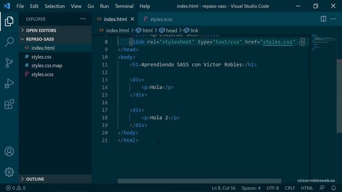This screenshot has width=342, height=192.
Task: Open the Run menu
Action: pyautogui.click(x=104, y=6)
